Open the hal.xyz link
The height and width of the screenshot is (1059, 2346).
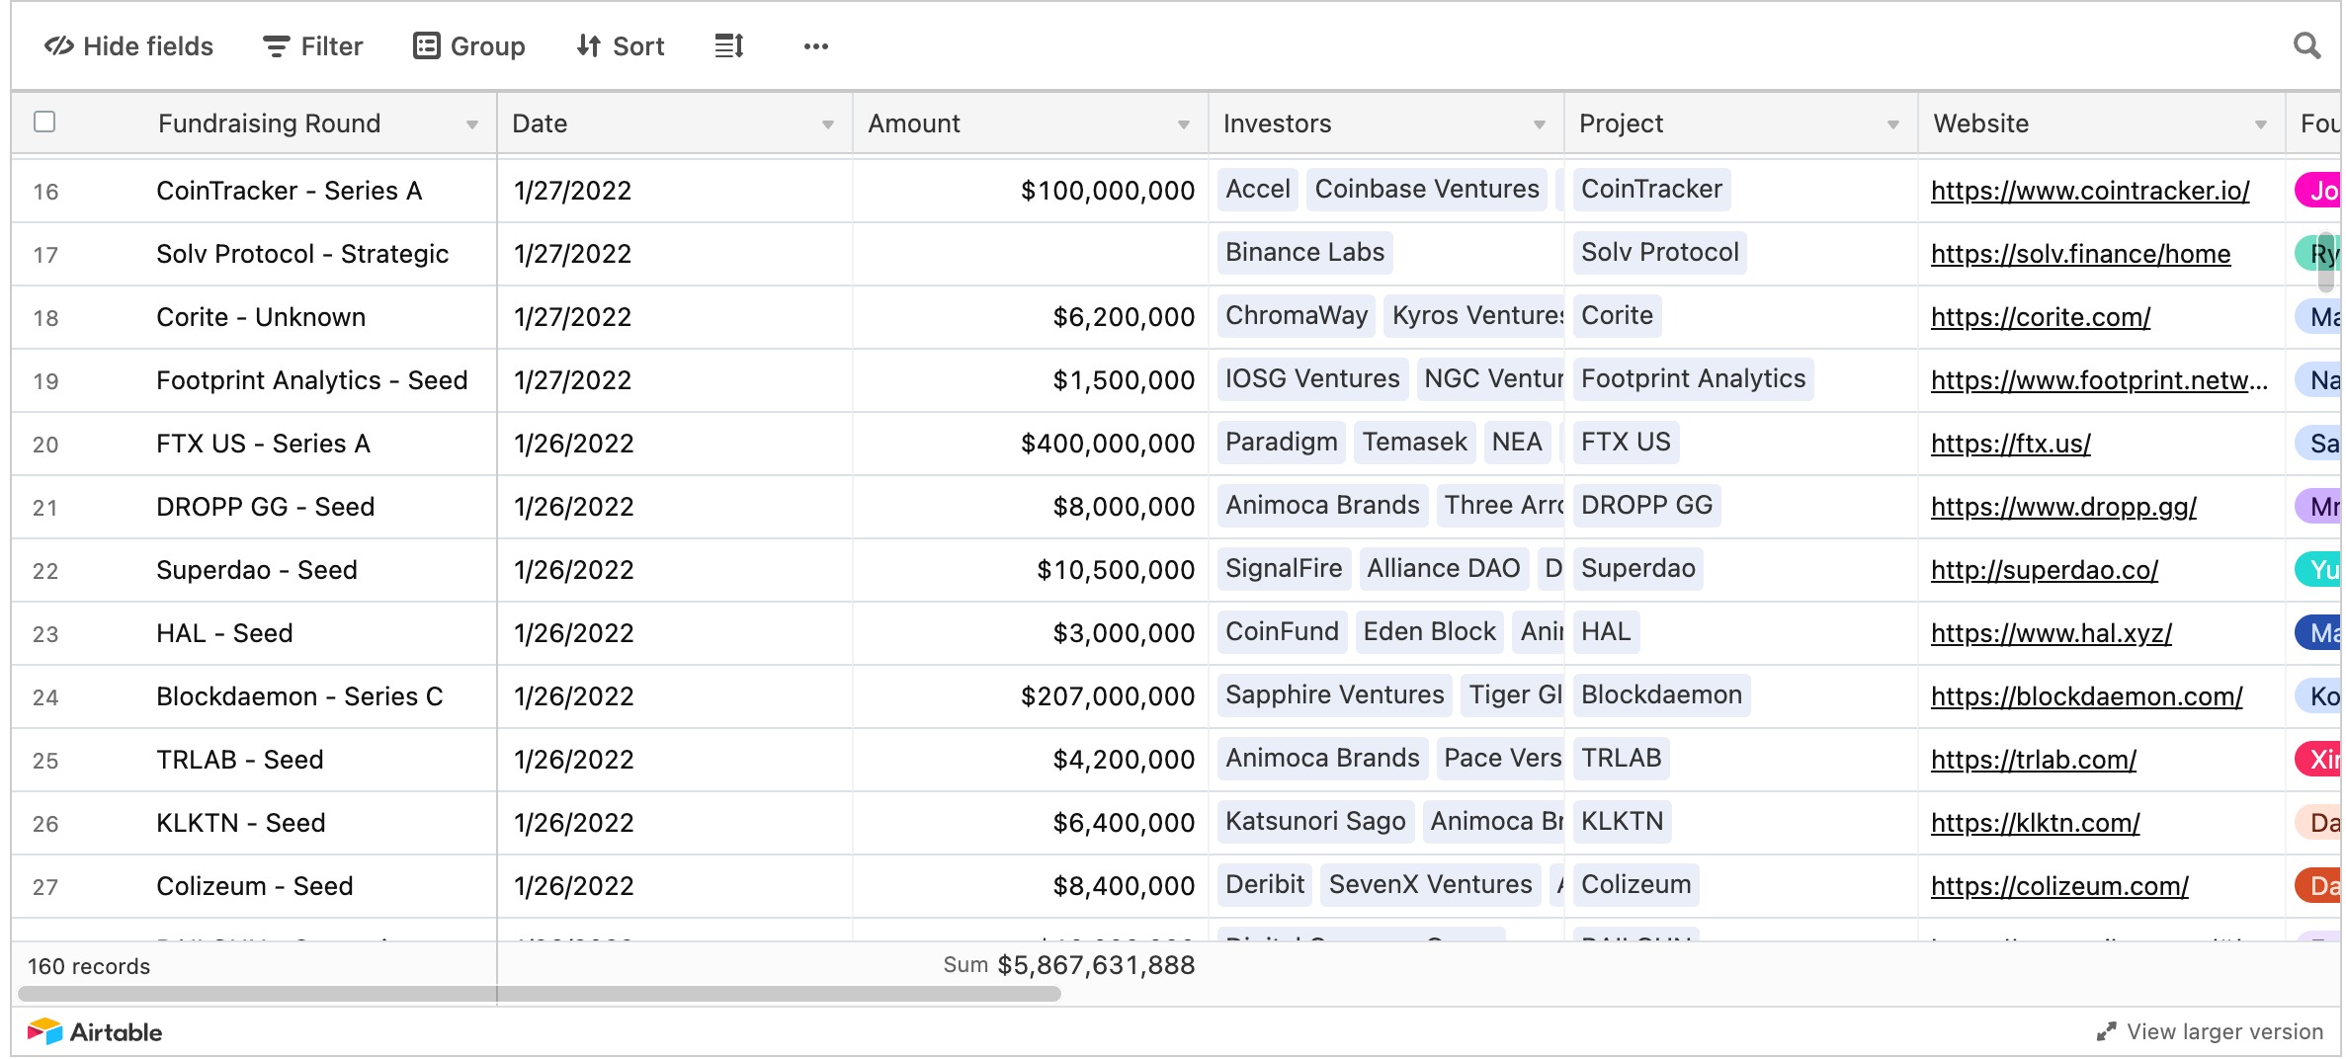click(x=2052, y=633)
